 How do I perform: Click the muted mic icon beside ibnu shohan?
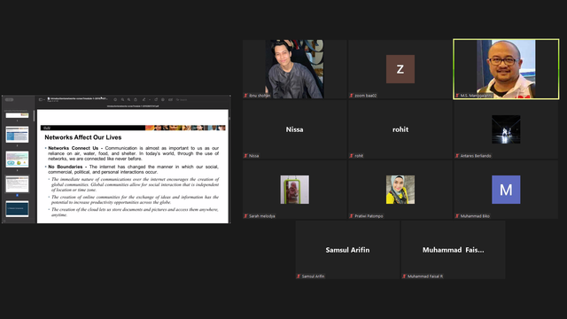pyautogui.click(x=245, y=96)
